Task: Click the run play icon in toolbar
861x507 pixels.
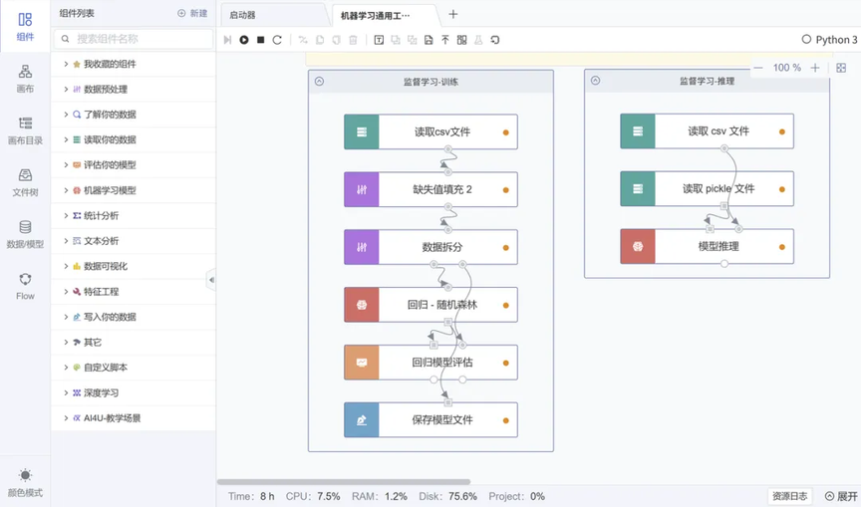Action: click(244, 40)
